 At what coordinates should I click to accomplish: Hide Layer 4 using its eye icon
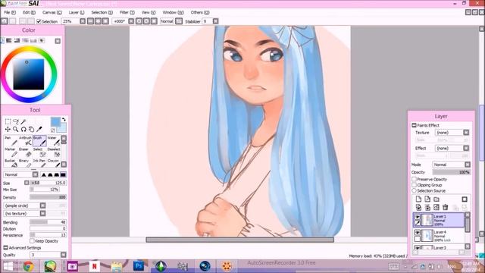[x=418, y=232]
